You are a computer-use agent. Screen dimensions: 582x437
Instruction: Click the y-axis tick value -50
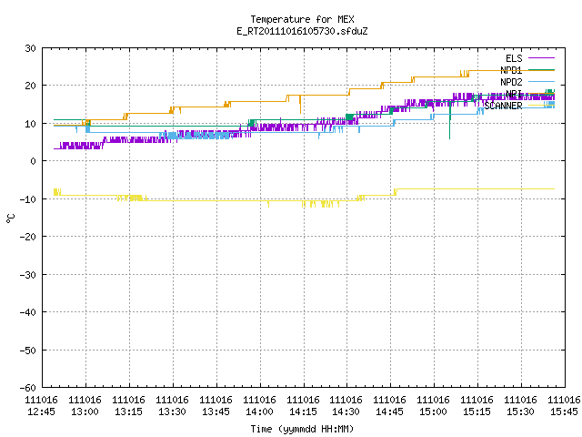tap(28, 351)
